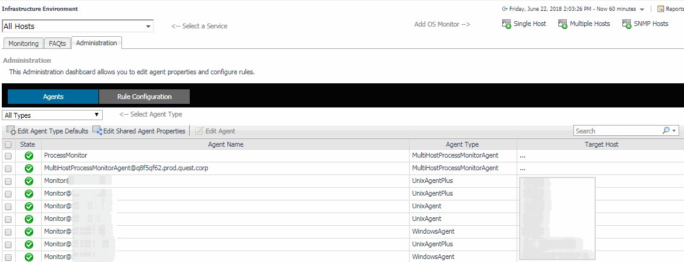684x262 pixels.
Task: Sort by the Agent Name column header
Action: (x=225, y=145)
